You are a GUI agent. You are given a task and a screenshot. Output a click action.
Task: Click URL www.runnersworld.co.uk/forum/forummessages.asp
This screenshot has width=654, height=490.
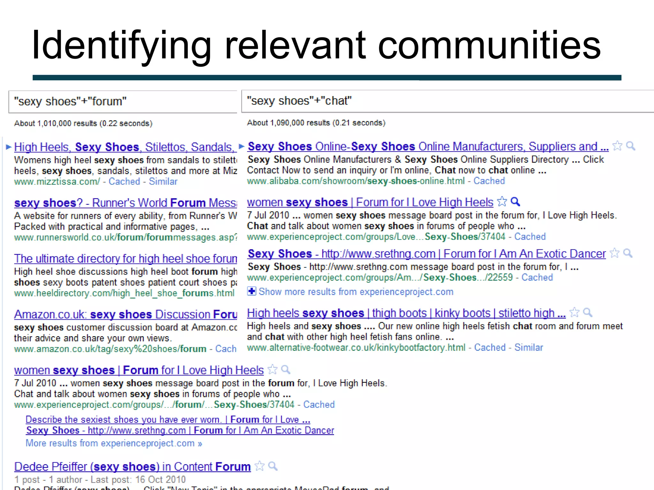125,237
